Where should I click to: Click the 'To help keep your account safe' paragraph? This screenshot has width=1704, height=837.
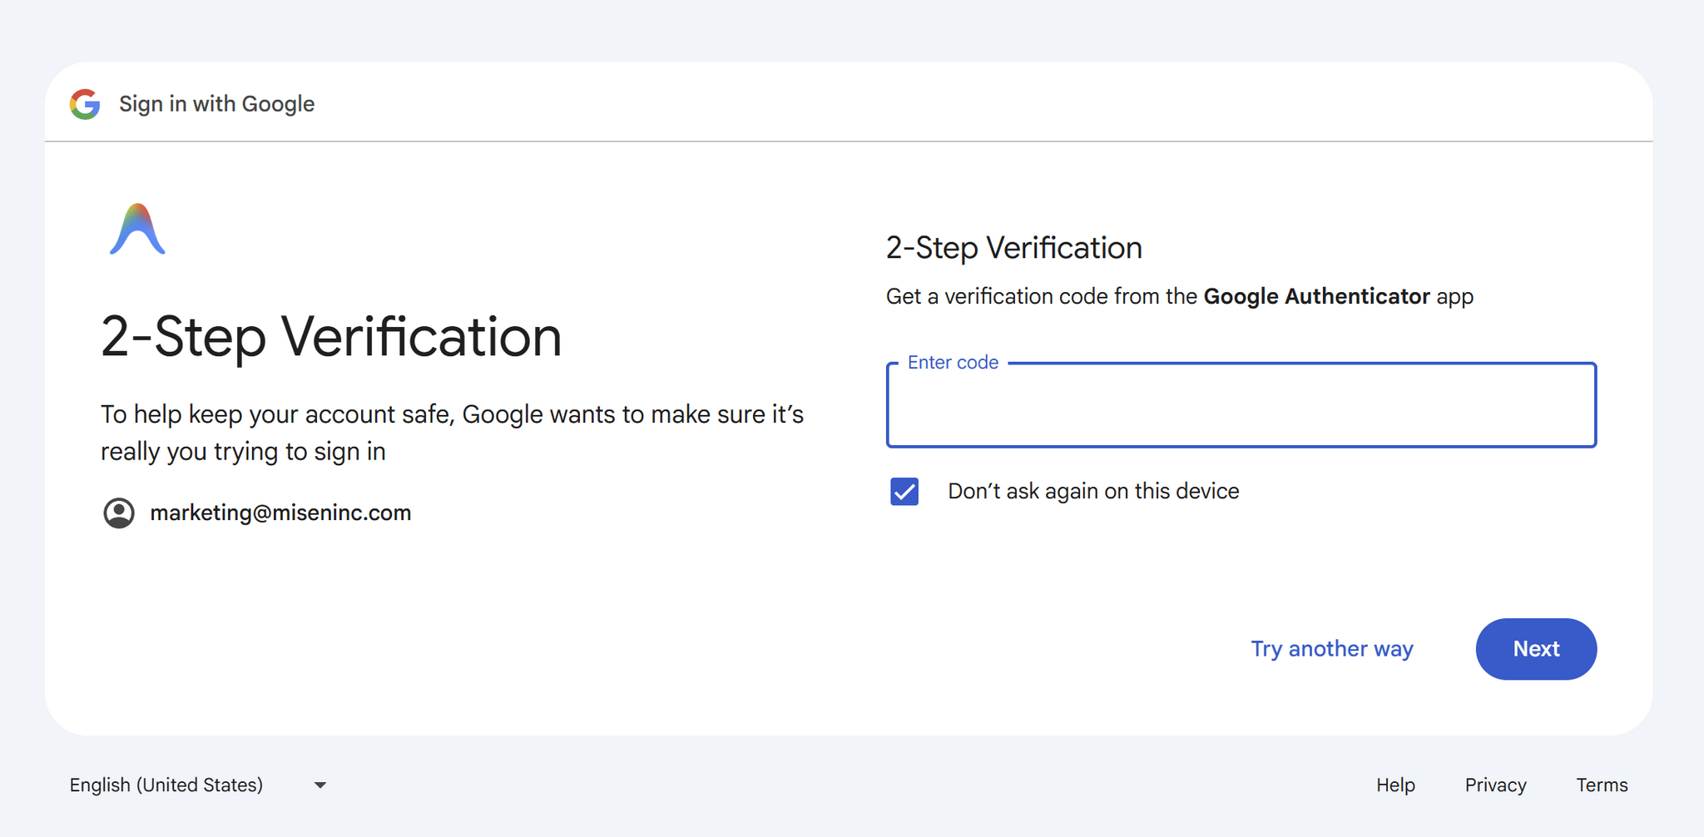(452, 433)
